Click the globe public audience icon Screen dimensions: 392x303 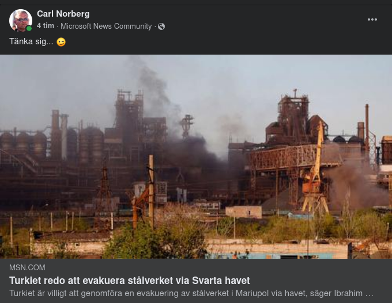click(161, 26)
